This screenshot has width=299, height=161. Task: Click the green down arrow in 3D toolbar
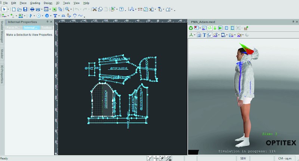point(215,28)
